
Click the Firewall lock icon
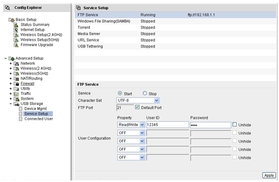click(16, 84)
